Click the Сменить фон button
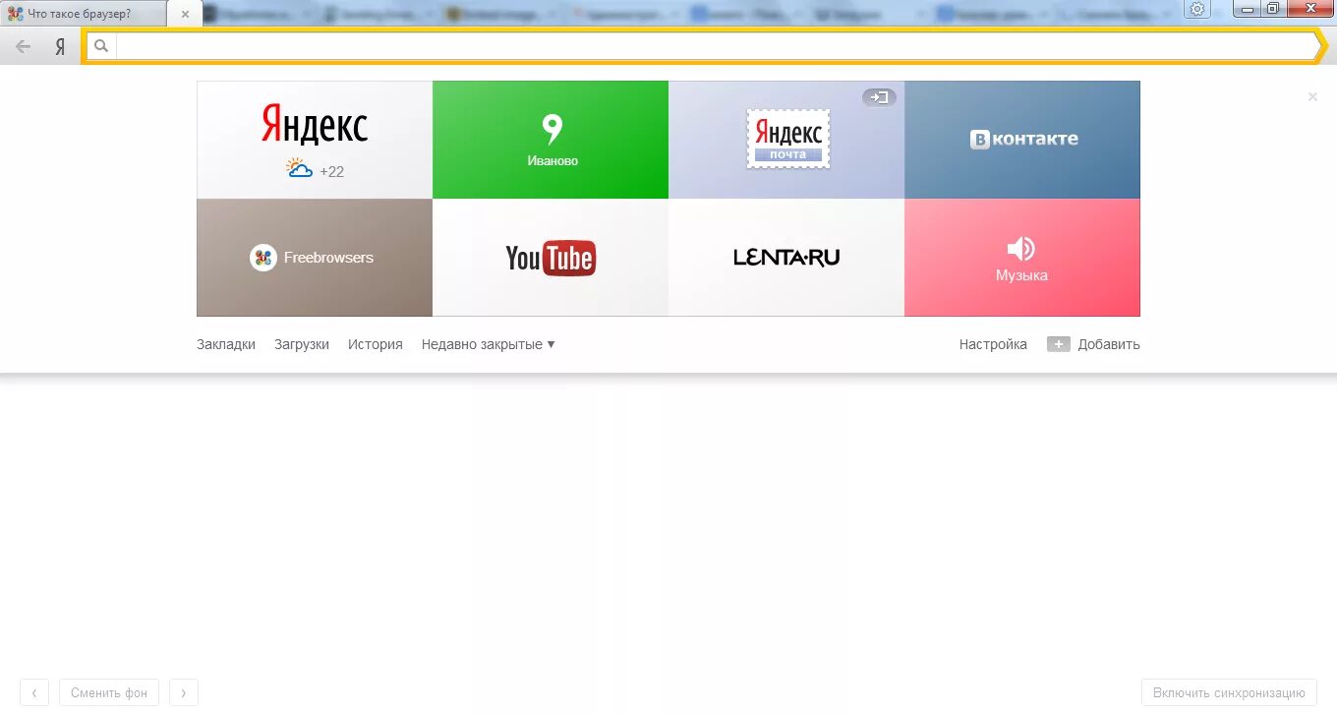 coord(109,692)
